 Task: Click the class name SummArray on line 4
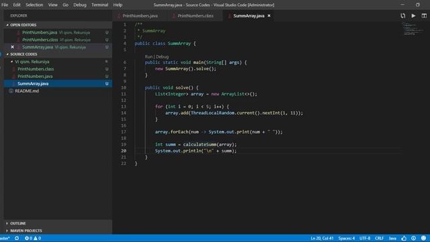coord(179,44)
